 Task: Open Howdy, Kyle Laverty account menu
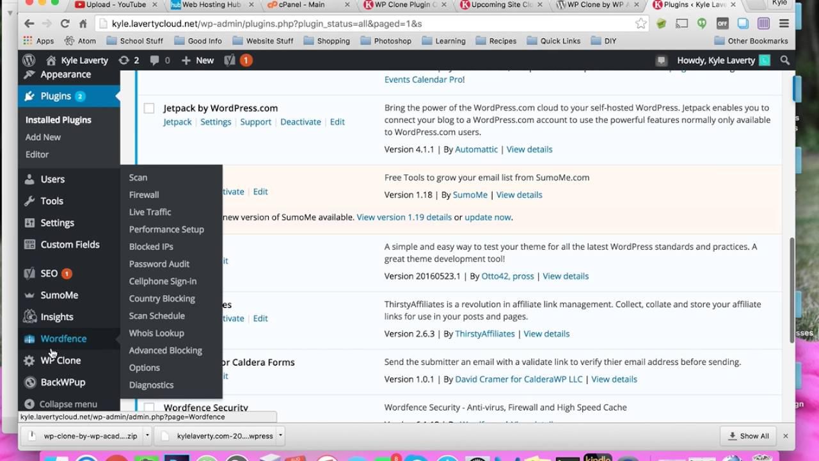724,60
